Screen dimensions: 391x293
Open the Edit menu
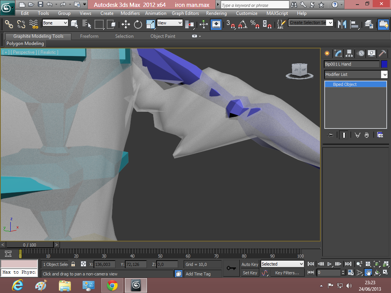coord(25,13)
